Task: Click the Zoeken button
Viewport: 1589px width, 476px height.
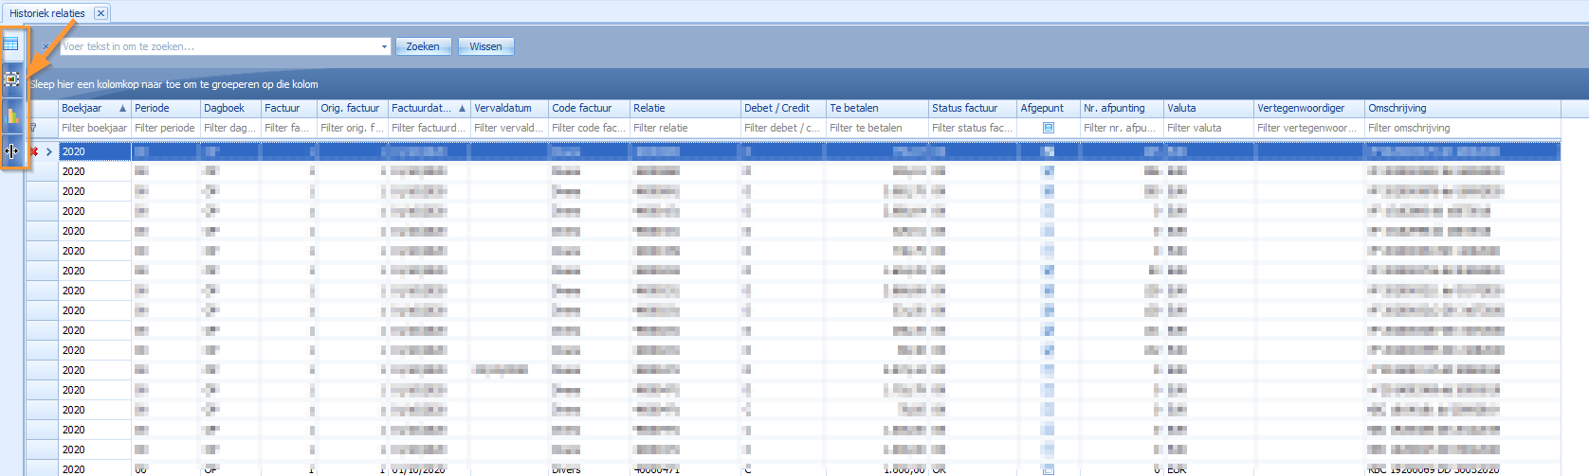Action: point(423,46)
